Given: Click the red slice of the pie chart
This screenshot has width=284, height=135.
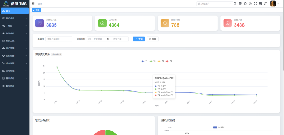Looking at the screenshot, I should click(x=99, y=133).
